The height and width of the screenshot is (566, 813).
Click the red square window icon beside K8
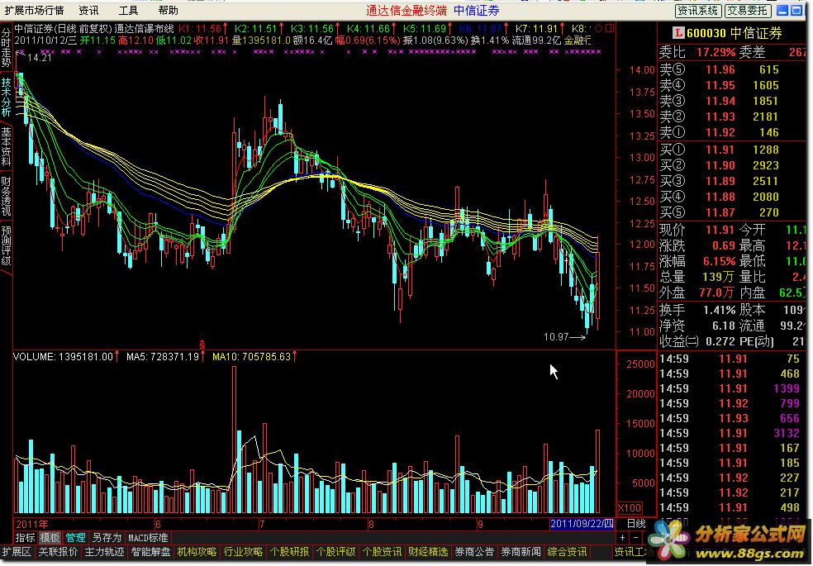[609, 29]
